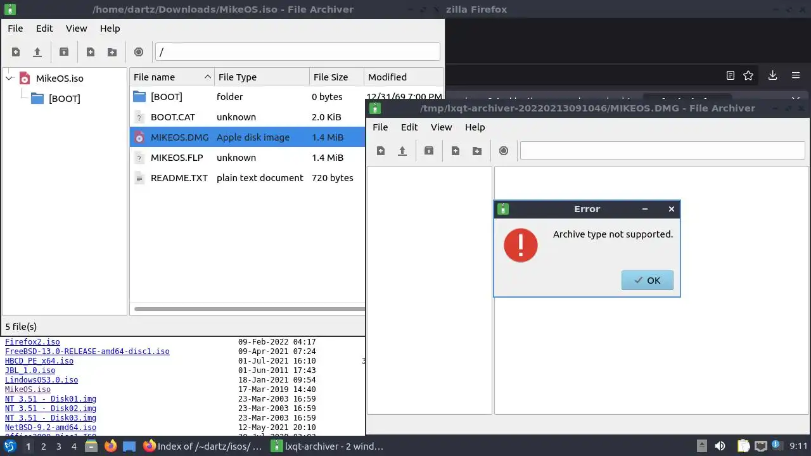Open Firefox2.iso link in Firefox page
This screenshot has height=456, width=811.
click(32, 342)
